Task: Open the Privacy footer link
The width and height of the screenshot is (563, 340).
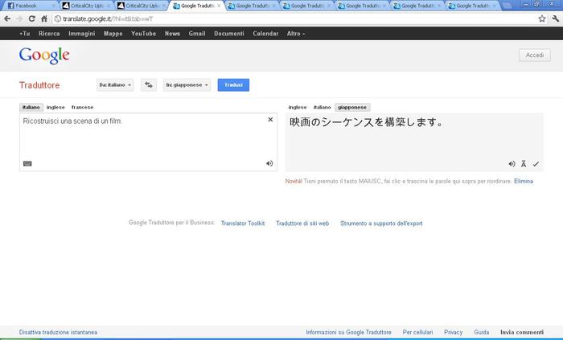Action: 453,332
